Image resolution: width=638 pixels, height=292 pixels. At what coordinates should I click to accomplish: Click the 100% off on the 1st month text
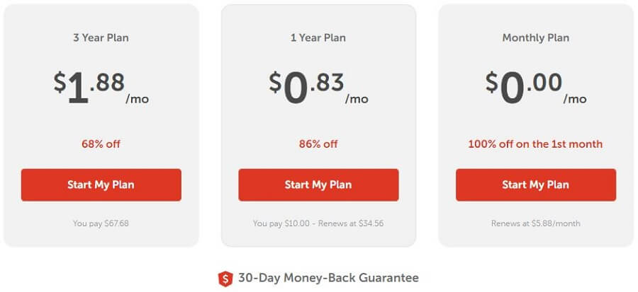coord(535,144)
